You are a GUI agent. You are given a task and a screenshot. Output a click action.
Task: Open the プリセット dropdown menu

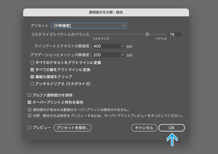[89, 26]
